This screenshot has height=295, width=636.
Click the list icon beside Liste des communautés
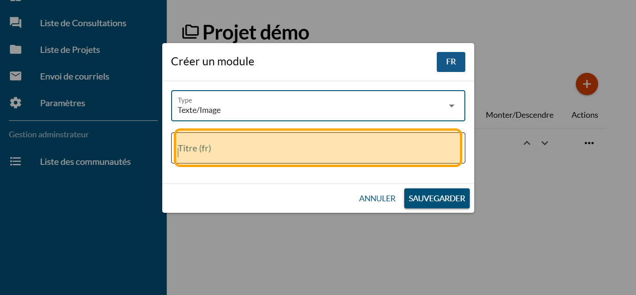click(16, 162)
